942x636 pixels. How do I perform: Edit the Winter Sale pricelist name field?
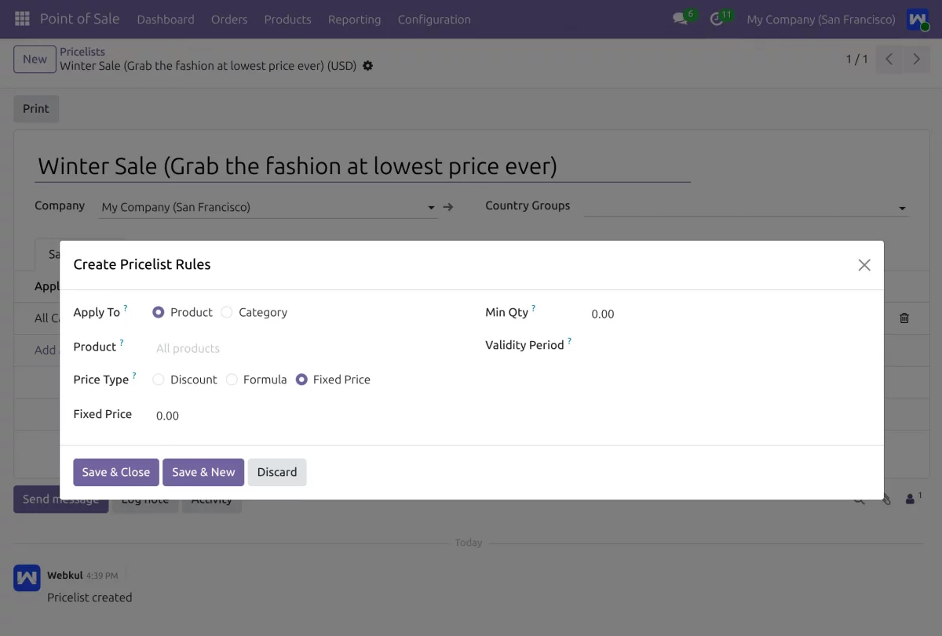pyautogui.click(x=363, y=166)
